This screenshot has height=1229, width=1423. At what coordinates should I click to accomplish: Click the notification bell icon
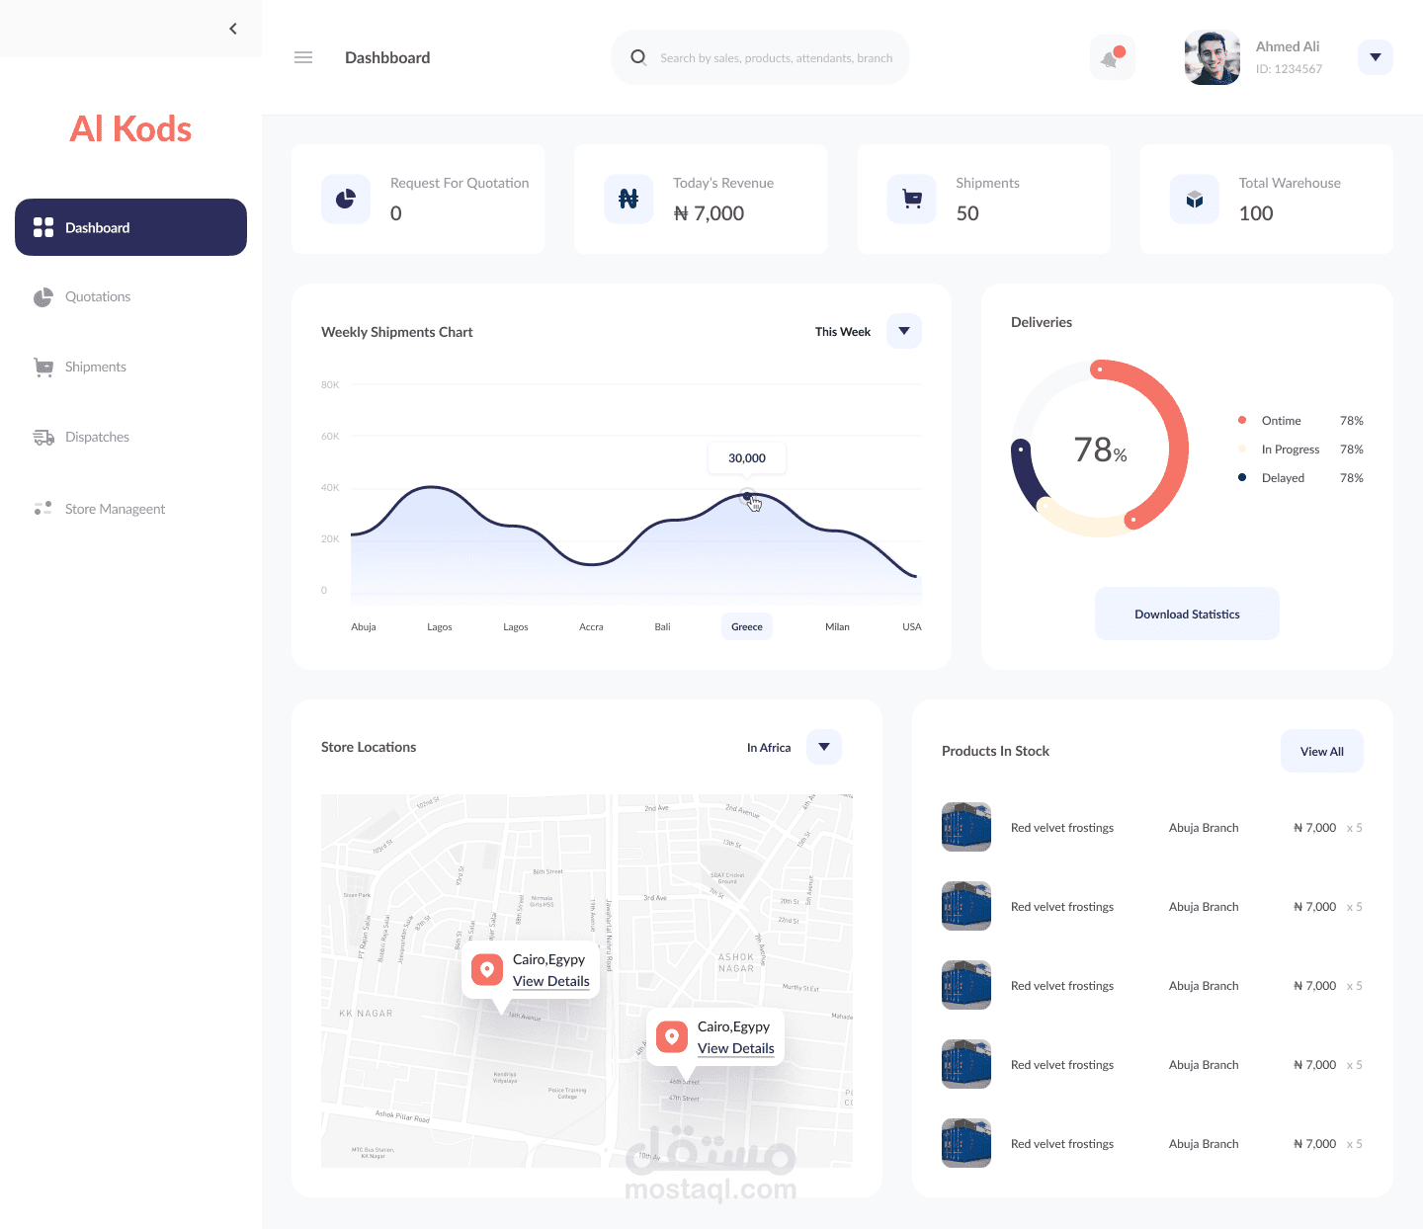tap(1111, 56)
